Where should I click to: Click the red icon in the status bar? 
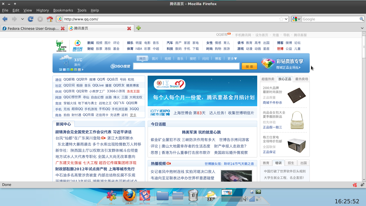point(355,185)
